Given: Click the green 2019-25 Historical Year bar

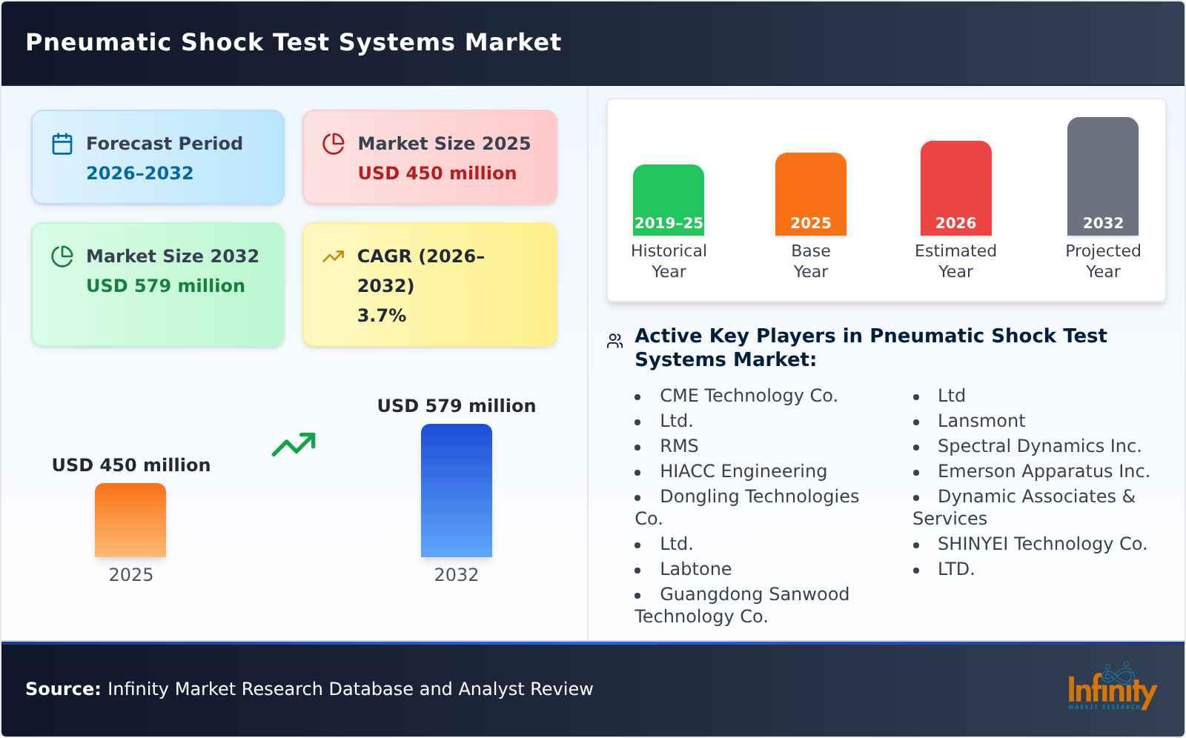Looking at the screenshot, I should [669, 200].
